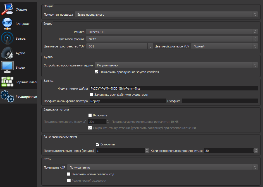Toggle auto-reconnect Включить checkbox
This screenshot has height=187, width=263.
coord(98,144)
